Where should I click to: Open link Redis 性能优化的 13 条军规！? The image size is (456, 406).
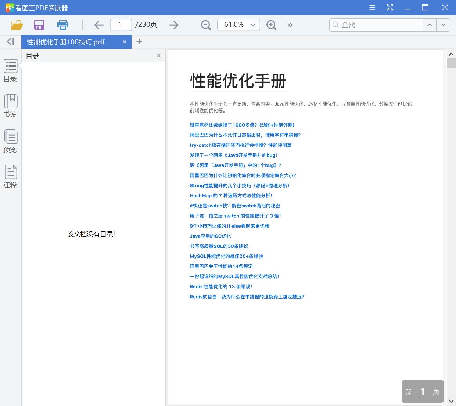221,286
